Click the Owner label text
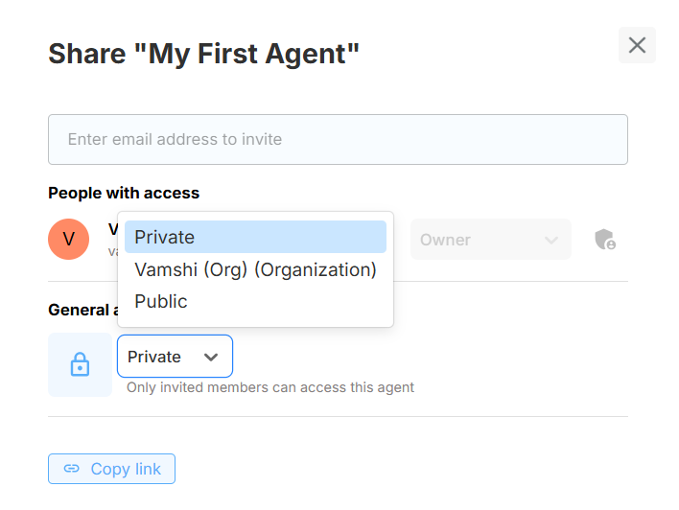Image resolution: width=679 pixels, height=510 pixels. pos(445,240)
